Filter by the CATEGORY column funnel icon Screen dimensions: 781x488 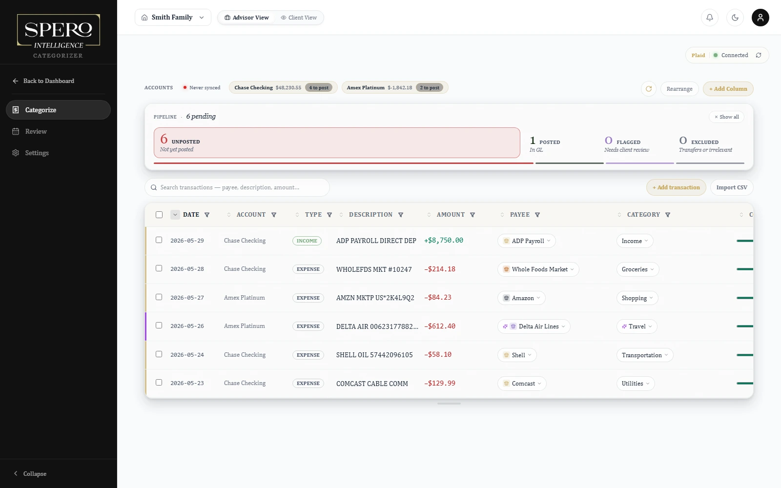click(x=668, y=215)
